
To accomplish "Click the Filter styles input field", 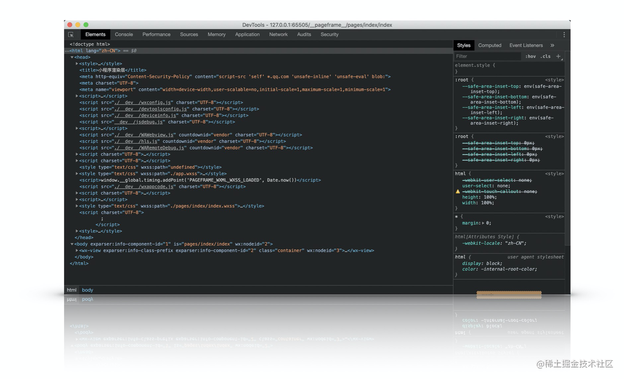I will tap(487, 56).
